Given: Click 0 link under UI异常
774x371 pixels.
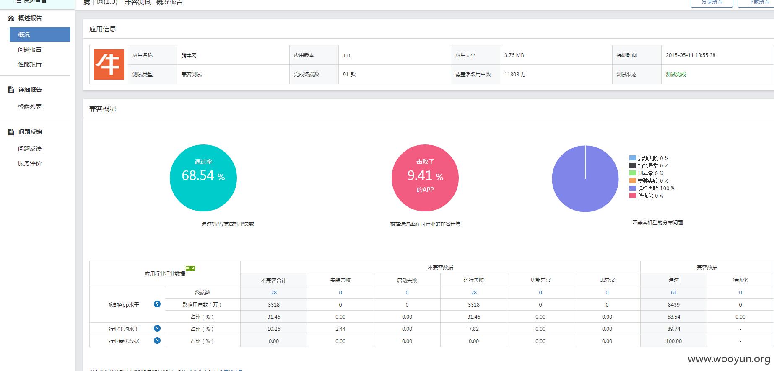Looking at the screenshot, I should point(607,292).
